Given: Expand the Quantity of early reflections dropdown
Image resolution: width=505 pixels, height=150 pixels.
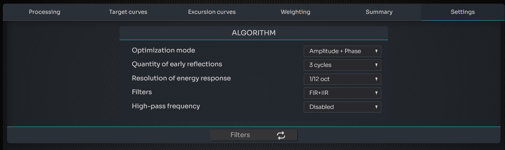Looking at the screenshot, I should (x=342, y=65).
